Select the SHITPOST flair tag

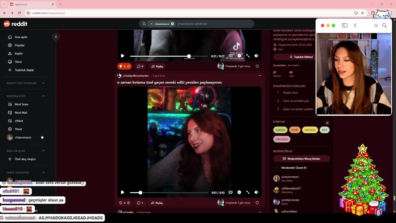pos(310,130)
